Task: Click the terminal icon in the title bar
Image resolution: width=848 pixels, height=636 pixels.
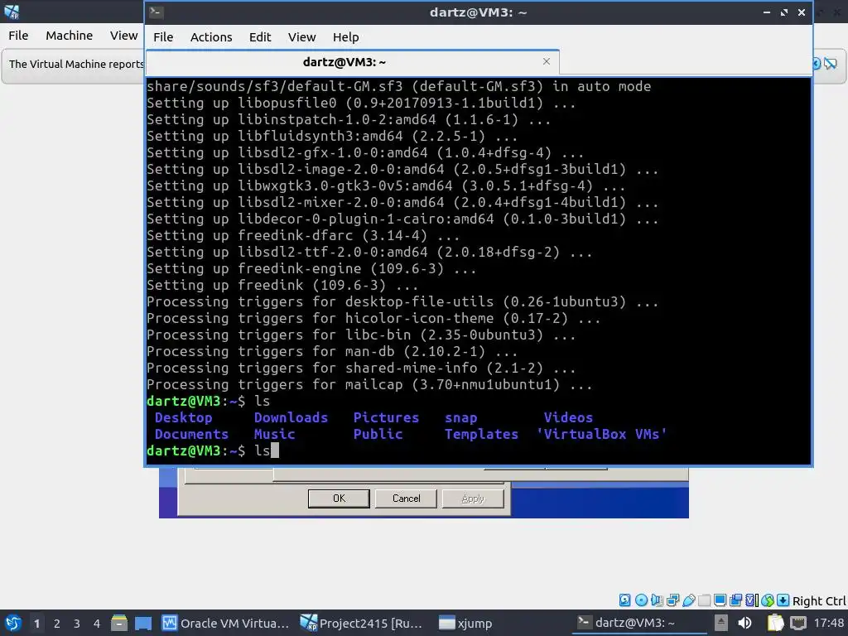Action: click(x=157, y=12)
